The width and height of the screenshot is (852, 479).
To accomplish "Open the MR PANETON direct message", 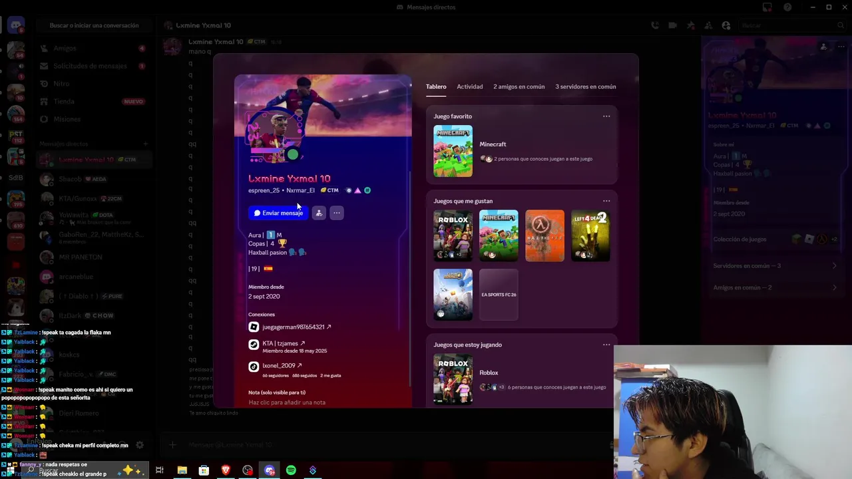I will click(x=93, y=257).
